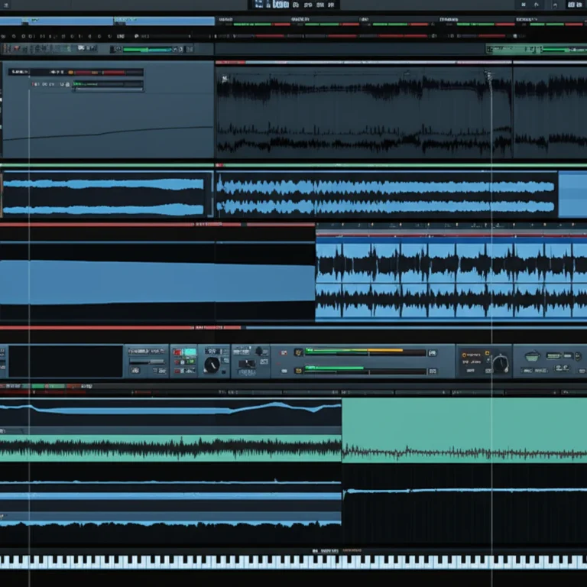
Task: Click the far-right icon in the mixer control strip
Action: coord(573,356)
